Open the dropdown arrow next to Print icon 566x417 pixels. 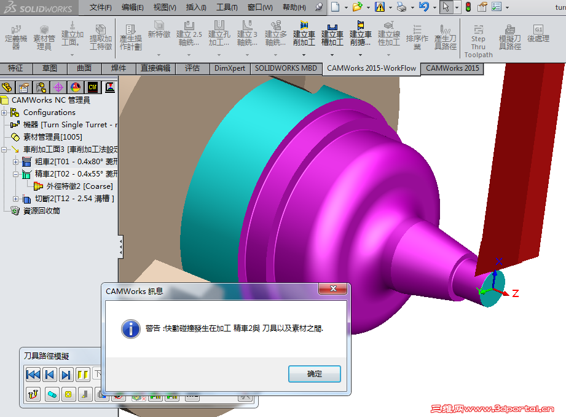pos(412,7)
